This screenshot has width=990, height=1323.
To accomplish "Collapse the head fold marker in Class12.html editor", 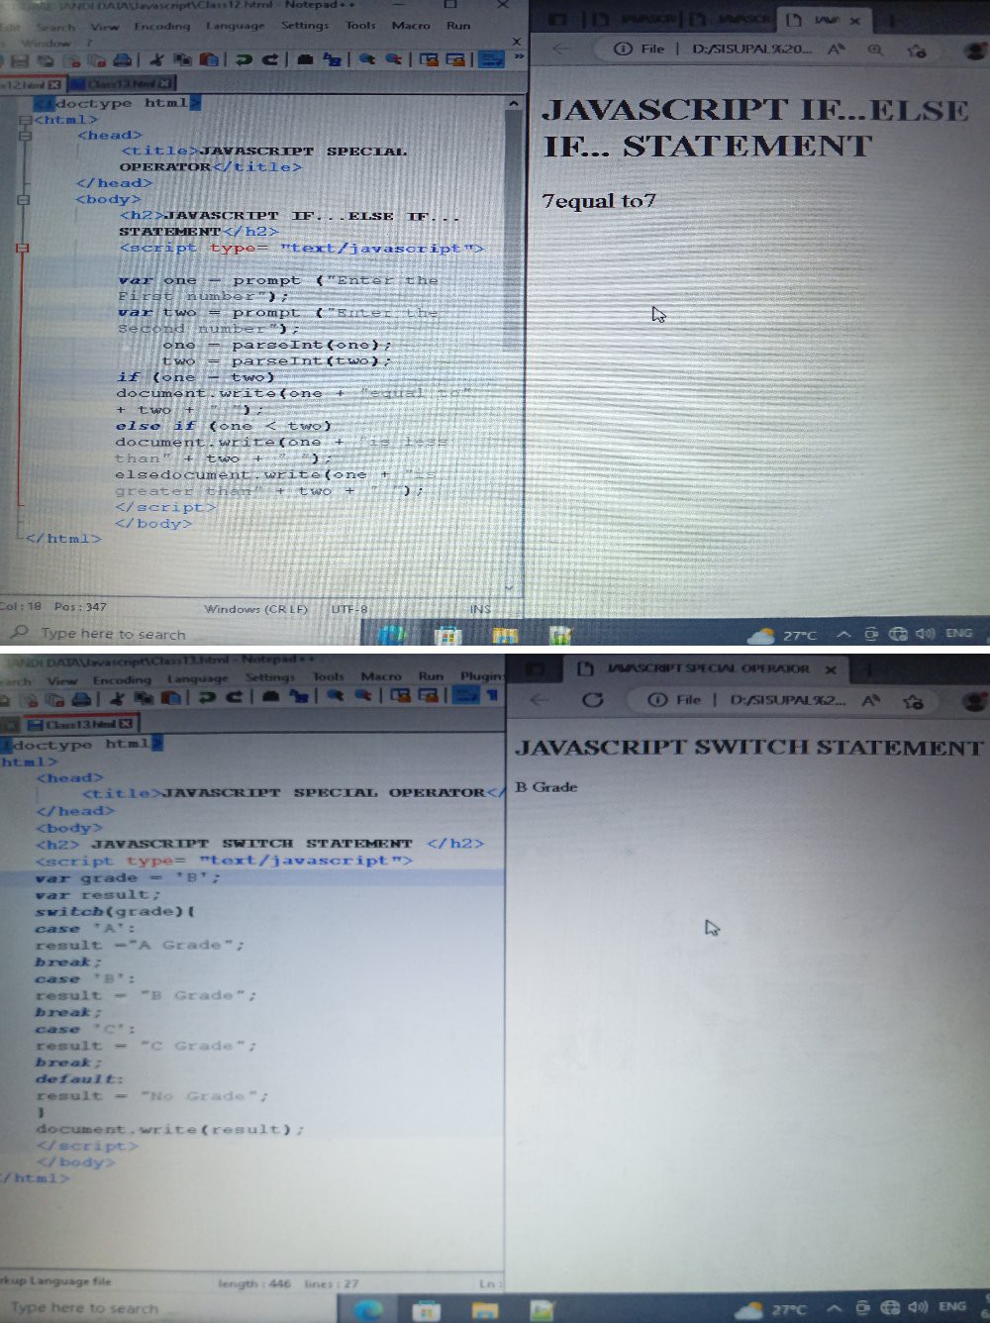I will point(24,136).
